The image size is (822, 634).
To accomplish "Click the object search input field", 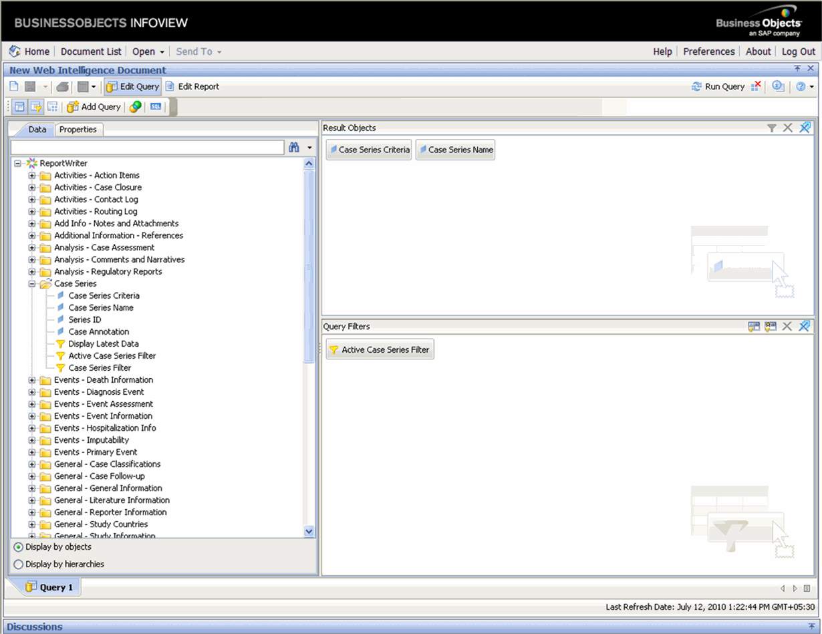I will pyautogui.click(x=148, y=148).
